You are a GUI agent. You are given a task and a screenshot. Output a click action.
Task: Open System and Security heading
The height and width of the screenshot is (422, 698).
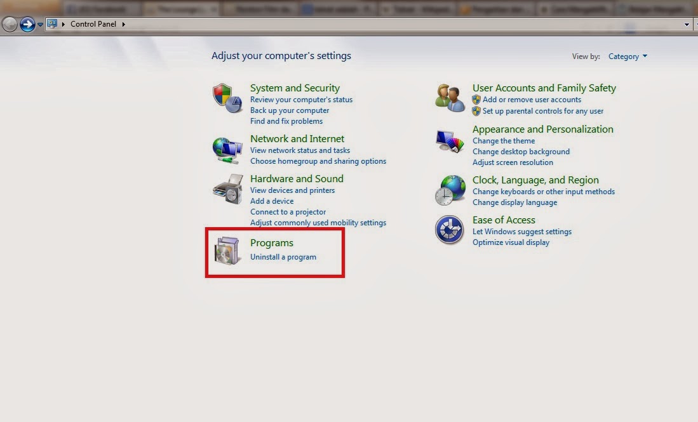coord(295,88)
